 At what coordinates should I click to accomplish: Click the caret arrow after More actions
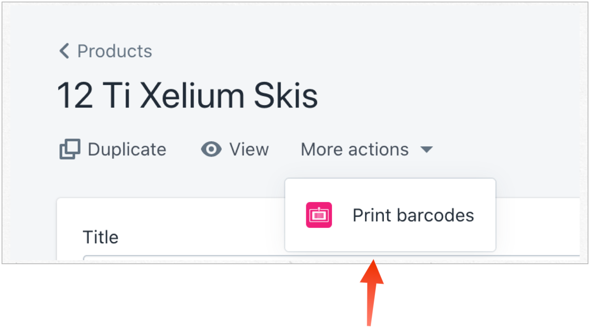click(427, 149)
